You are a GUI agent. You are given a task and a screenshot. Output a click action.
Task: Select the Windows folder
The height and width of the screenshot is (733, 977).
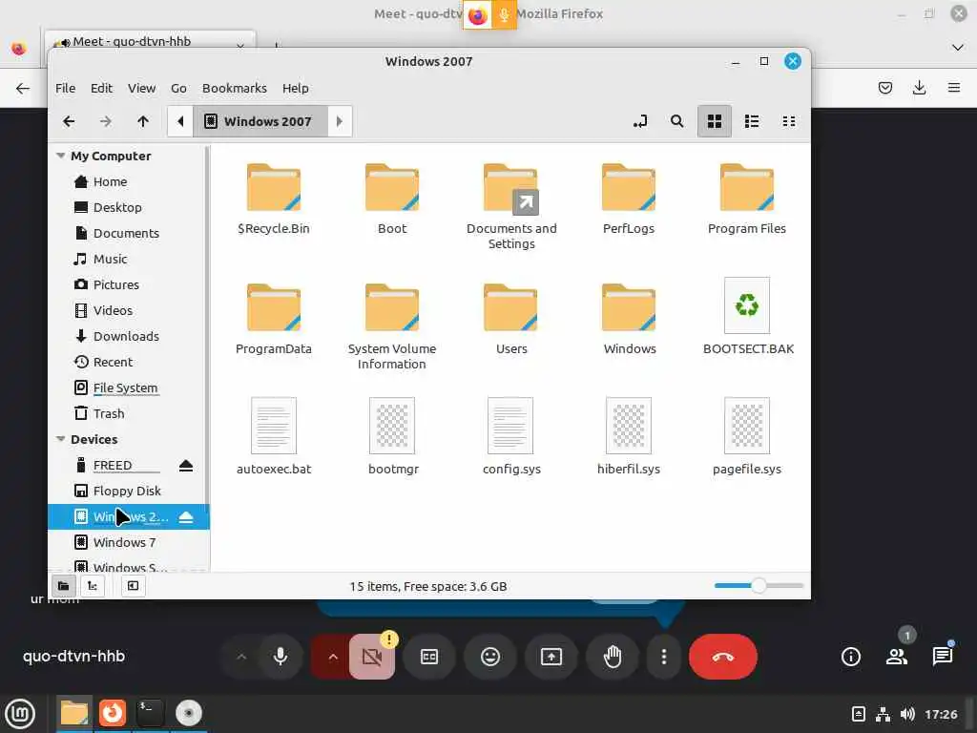(x=630, y=320)
